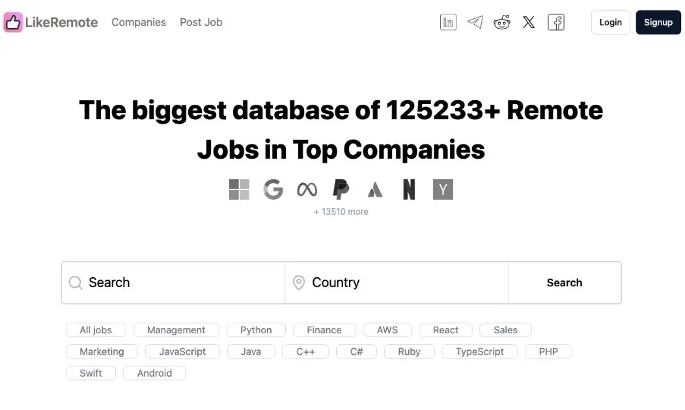Select the Meta company logo
This screenshot has height=410, width=685.
point(307,189)
